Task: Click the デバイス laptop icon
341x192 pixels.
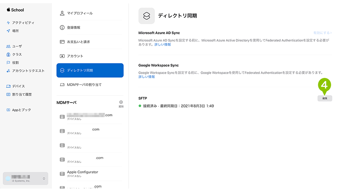Action: pyautogui.click(x=8, y=86)
